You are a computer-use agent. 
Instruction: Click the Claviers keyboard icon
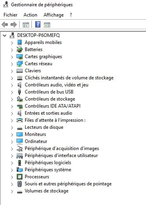click(20, 71)
